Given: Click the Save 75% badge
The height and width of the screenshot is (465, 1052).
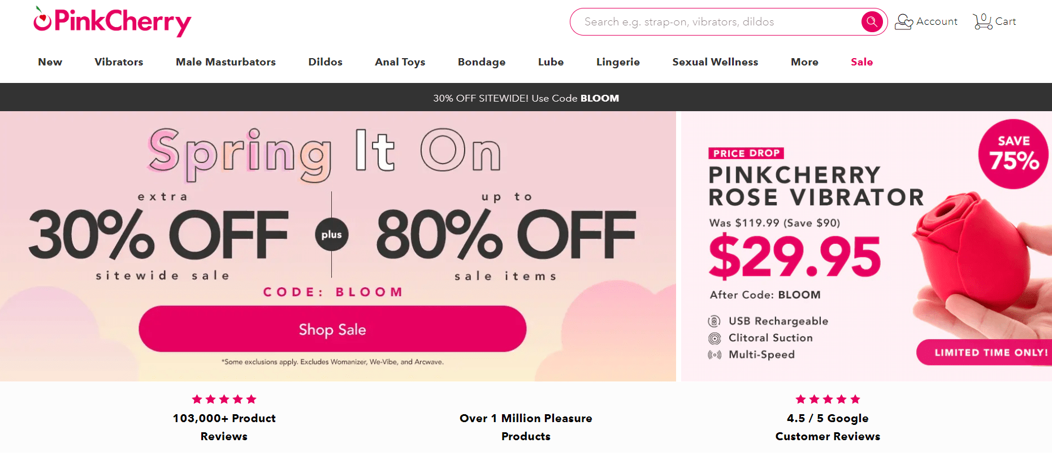Looking at the screenshot, I should click(x=1013, y=154).
